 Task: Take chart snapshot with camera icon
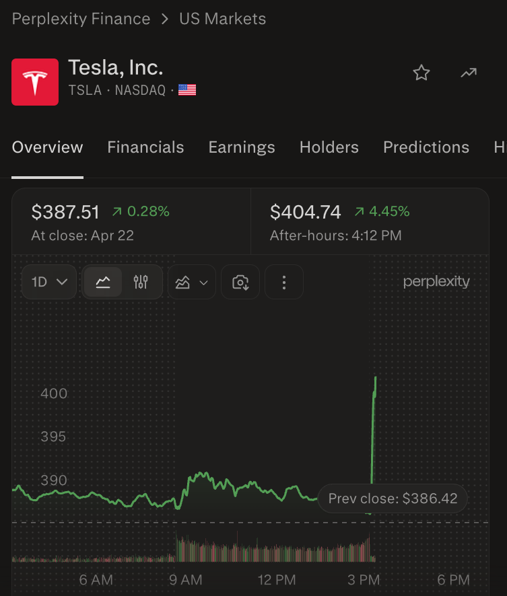tap(241, 282)
